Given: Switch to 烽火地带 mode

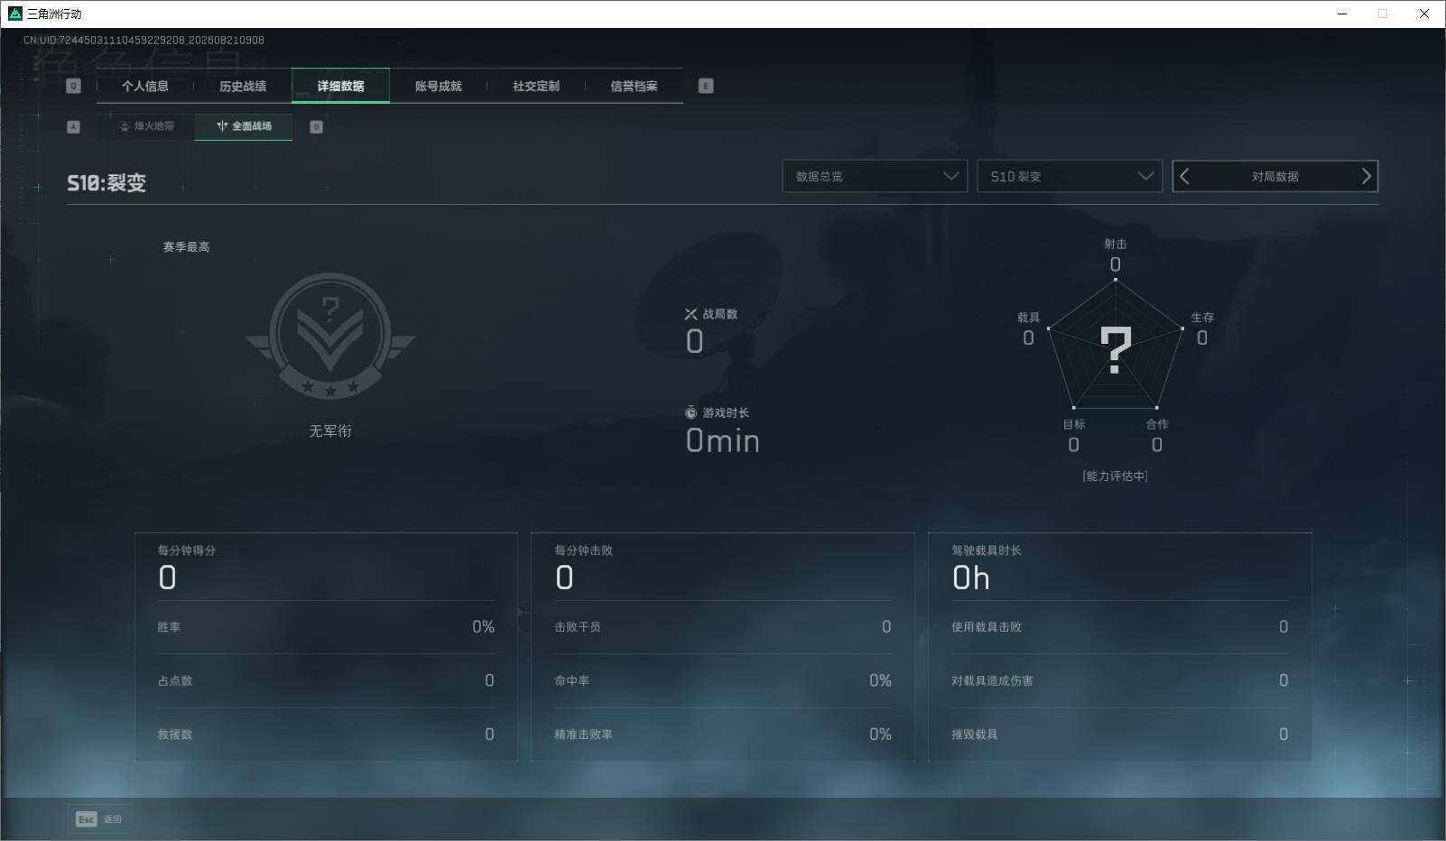Looking at the screenshot, I should click(x=146, y=126).
